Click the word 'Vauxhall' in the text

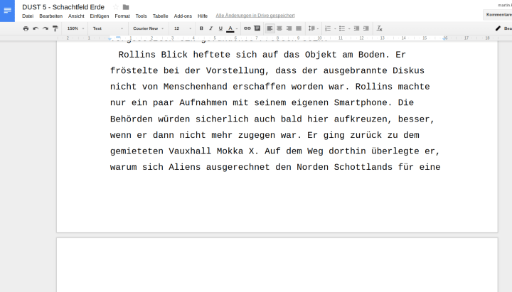point(190,151)
